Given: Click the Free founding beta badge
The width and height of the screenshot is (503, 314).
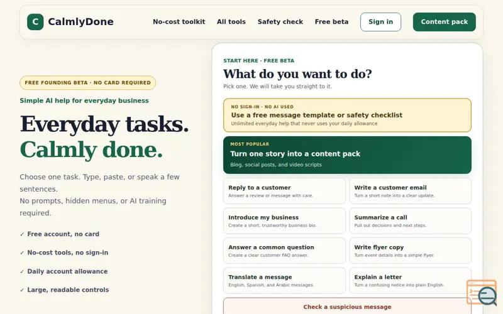Looking at the screenshot, I should 87,83.
